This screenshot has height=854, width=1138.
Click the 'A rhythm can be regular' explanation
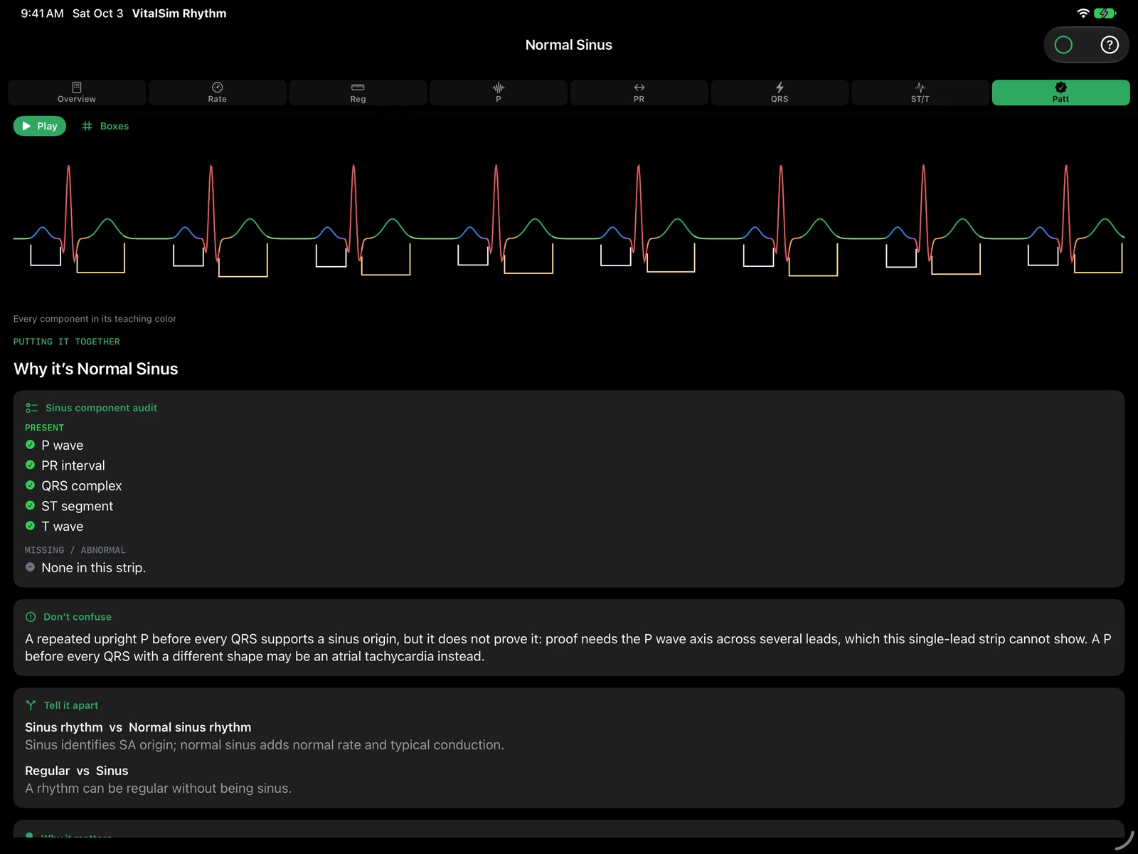[x=158, y=789]
